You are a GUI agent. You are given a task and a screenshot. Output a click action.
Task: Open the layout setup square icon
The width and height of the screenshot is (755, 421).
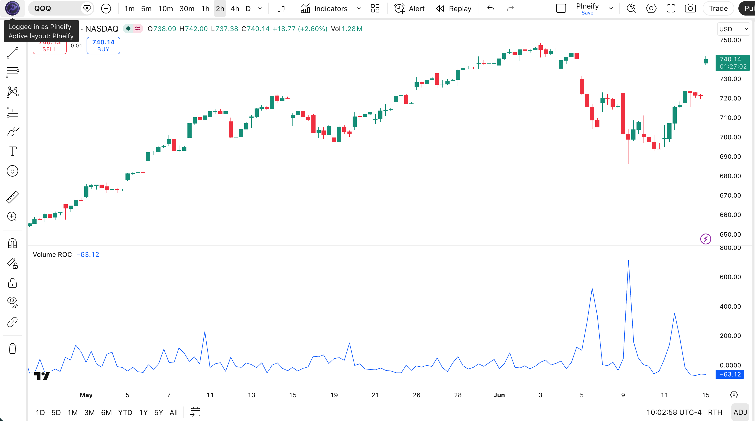click(x=561, y=9)
